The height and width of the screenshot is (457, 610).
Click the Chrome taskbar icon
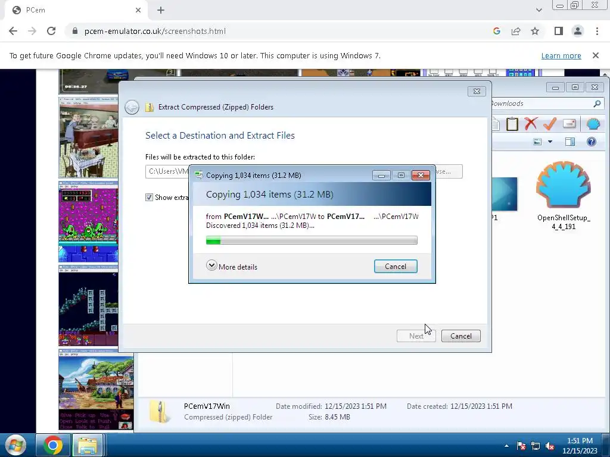53,445
